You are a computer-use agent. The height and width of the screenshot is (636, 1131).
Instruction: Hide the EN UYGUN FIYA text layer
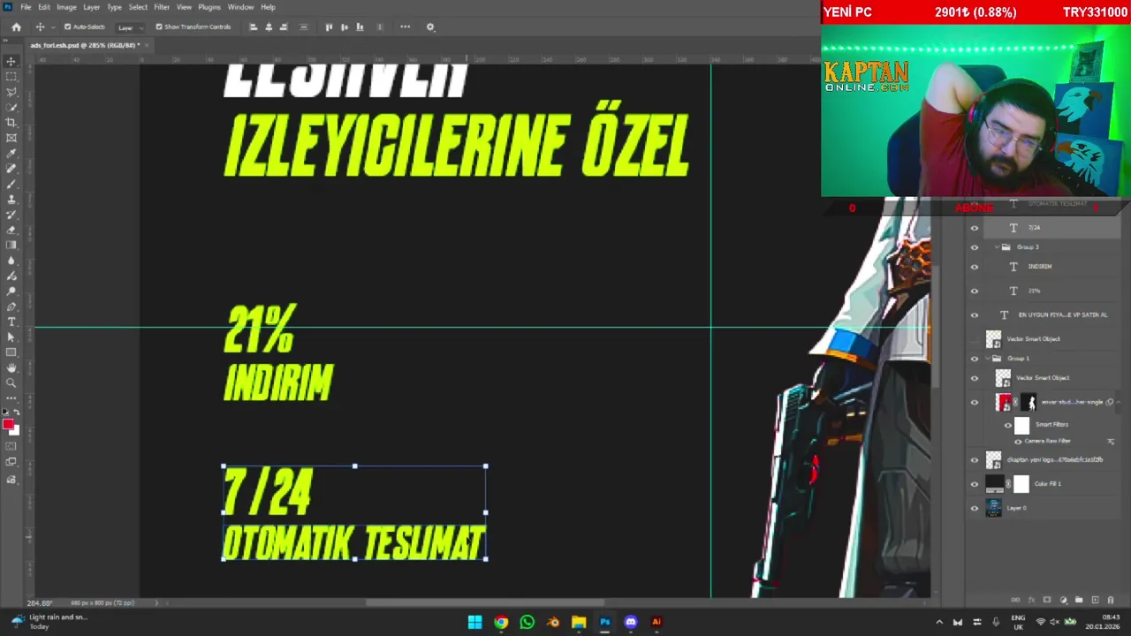(975, 315)
